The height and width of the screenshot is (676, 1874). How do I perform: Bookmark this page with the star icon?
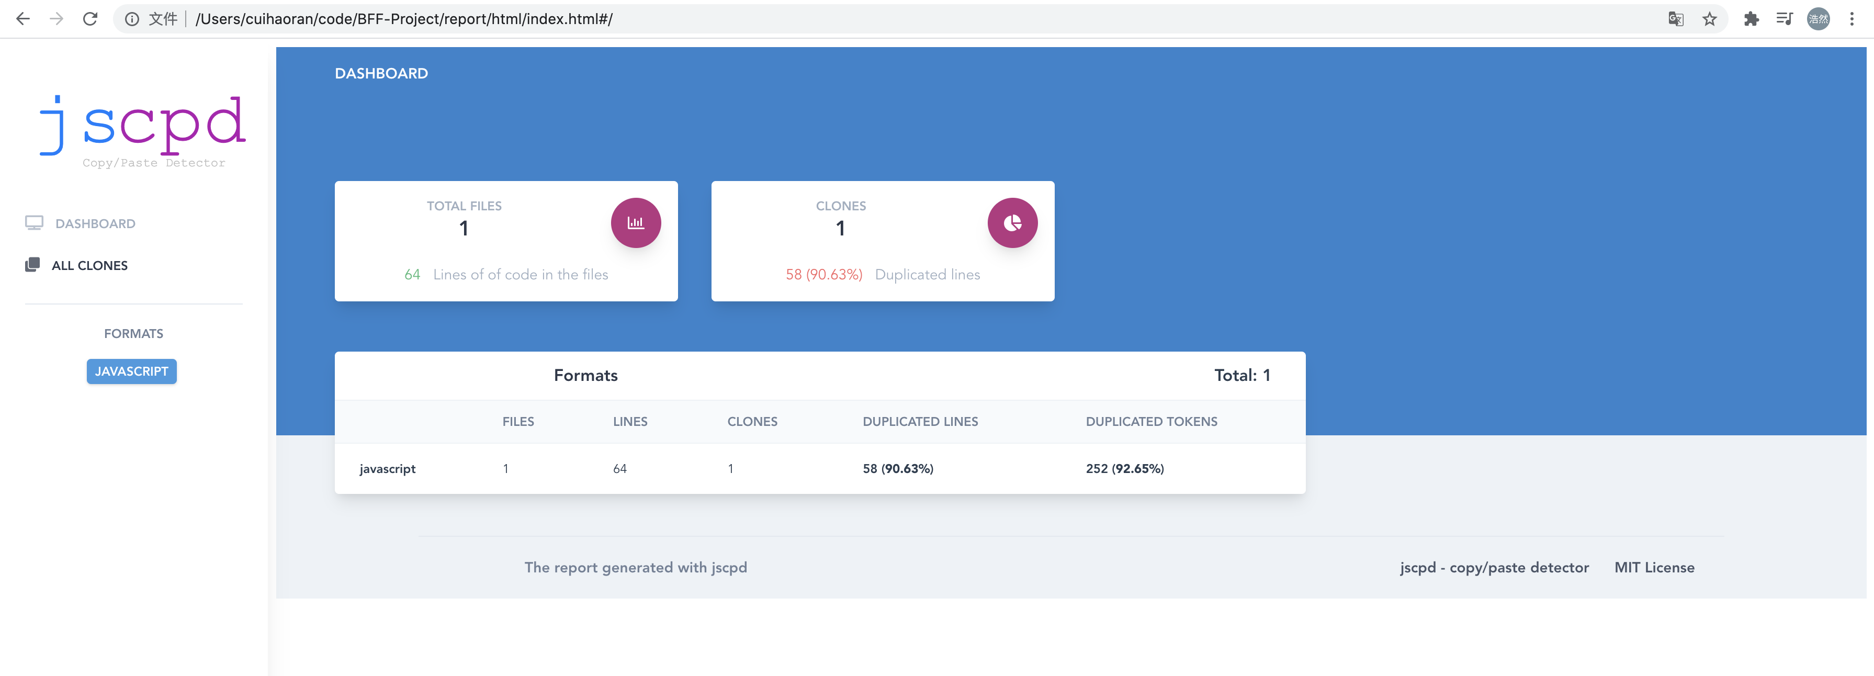(x=1710, y=19)
